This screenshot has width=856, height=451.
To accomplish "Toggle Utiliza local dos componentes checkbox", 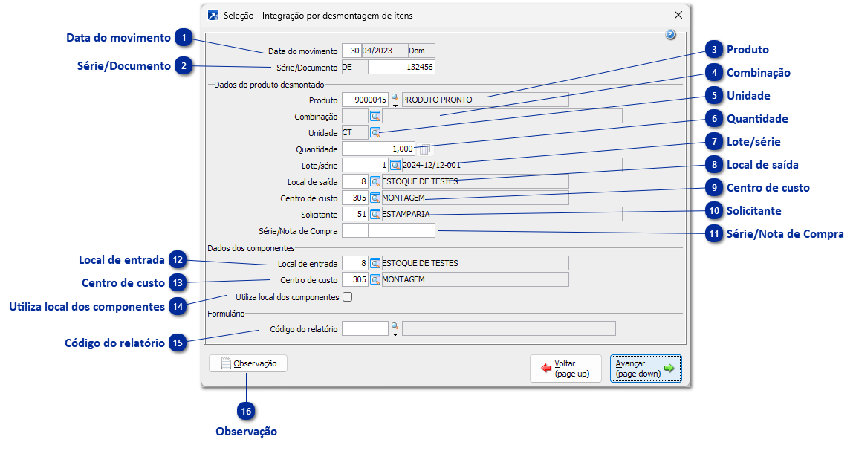I will [x=347, y=297].
